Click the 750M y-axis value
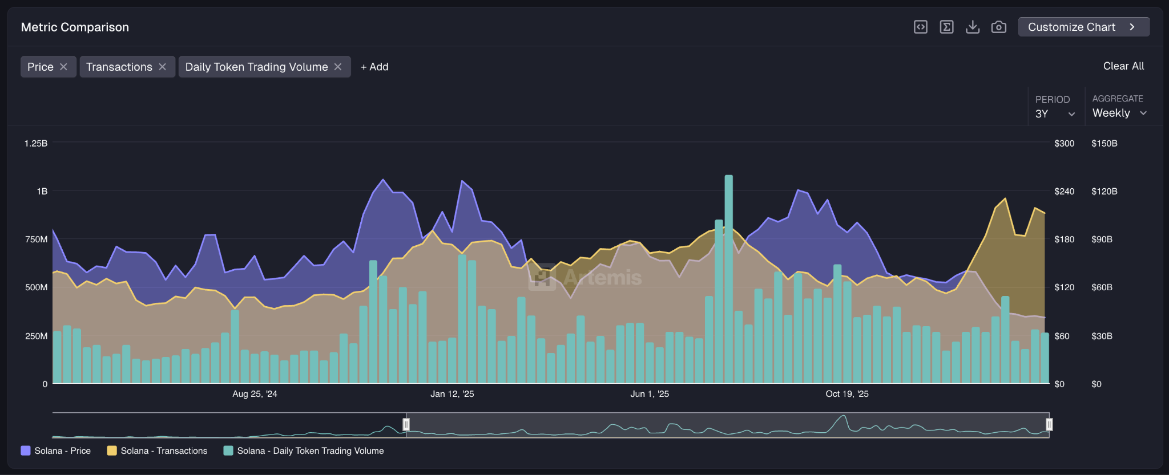 coord(37,239)
